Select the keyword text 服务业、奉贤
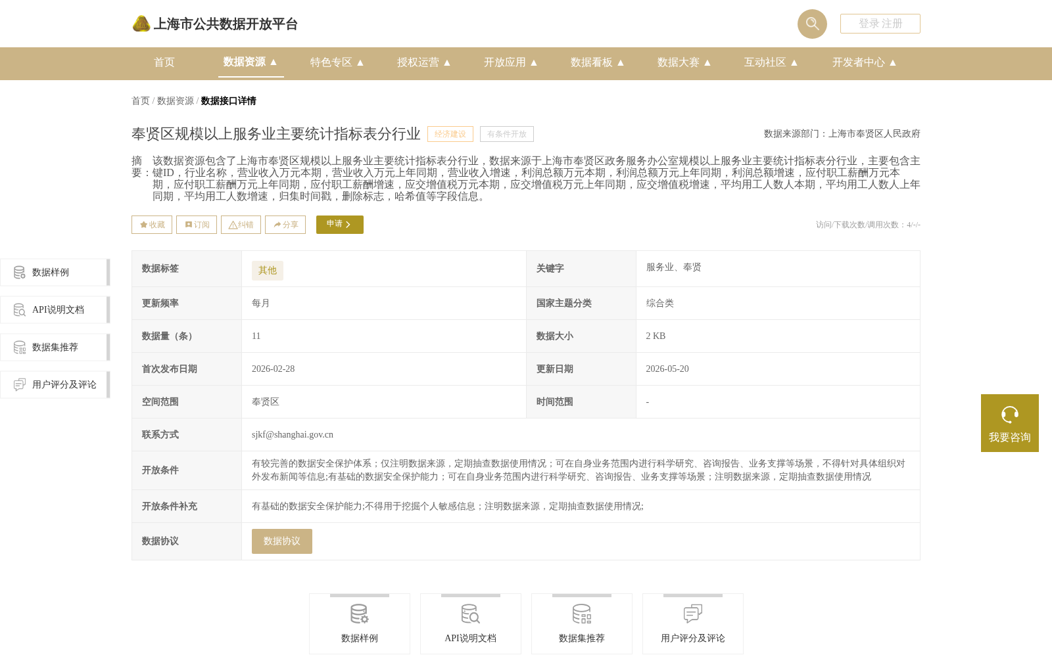Screen dimensions: 1052x657 tap(674, 267)
